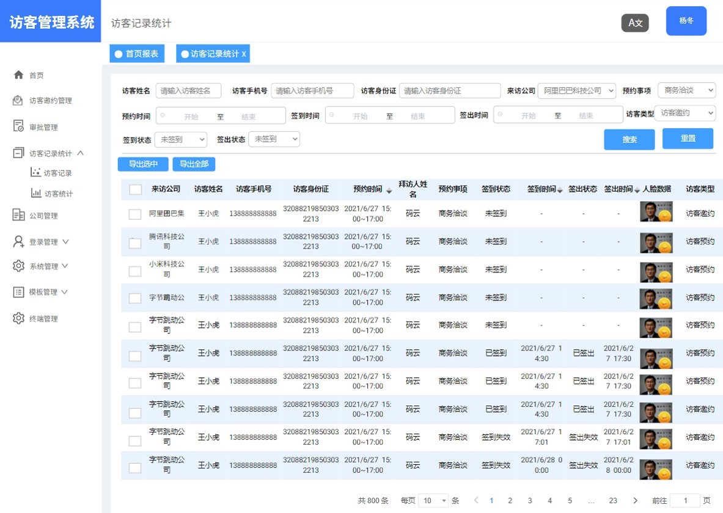Switch to the 首页报表 tab
Screen dimensions: 723x513
137,54
